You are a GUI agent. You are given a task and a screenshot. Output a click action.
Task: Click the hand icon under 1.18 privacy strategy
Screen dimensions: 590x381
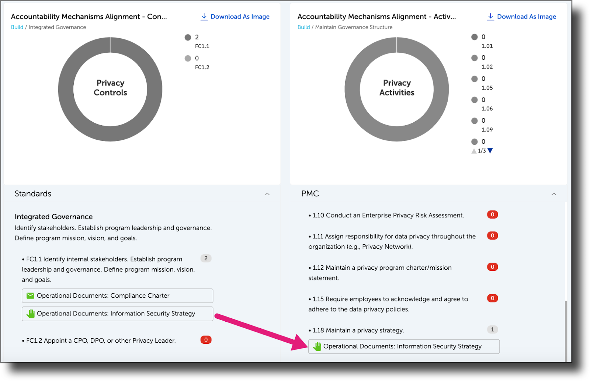pos(317,346)
